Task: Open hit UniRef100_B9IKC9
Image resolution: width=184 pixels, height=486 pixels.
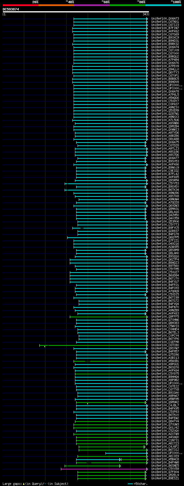Action: point(165,38)
